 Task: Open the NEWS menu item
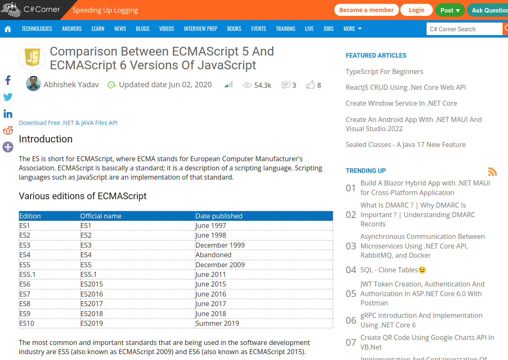(x=120, y=29)
